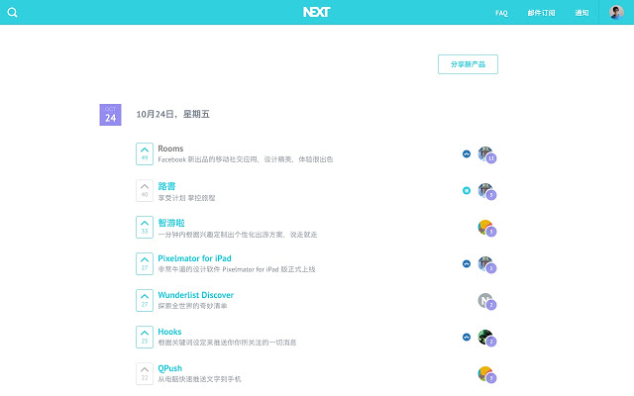The height and width of the screenshot is (396, 634).
Task: Open Pixelmator for iPad link
Action: pos(194,258)
